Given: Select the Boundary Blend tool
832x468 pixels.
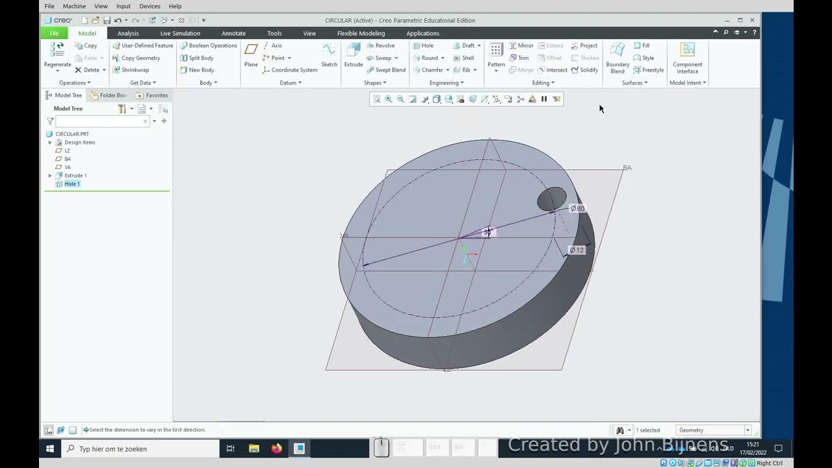Looking at the screenshot, I should coord(617,58).
